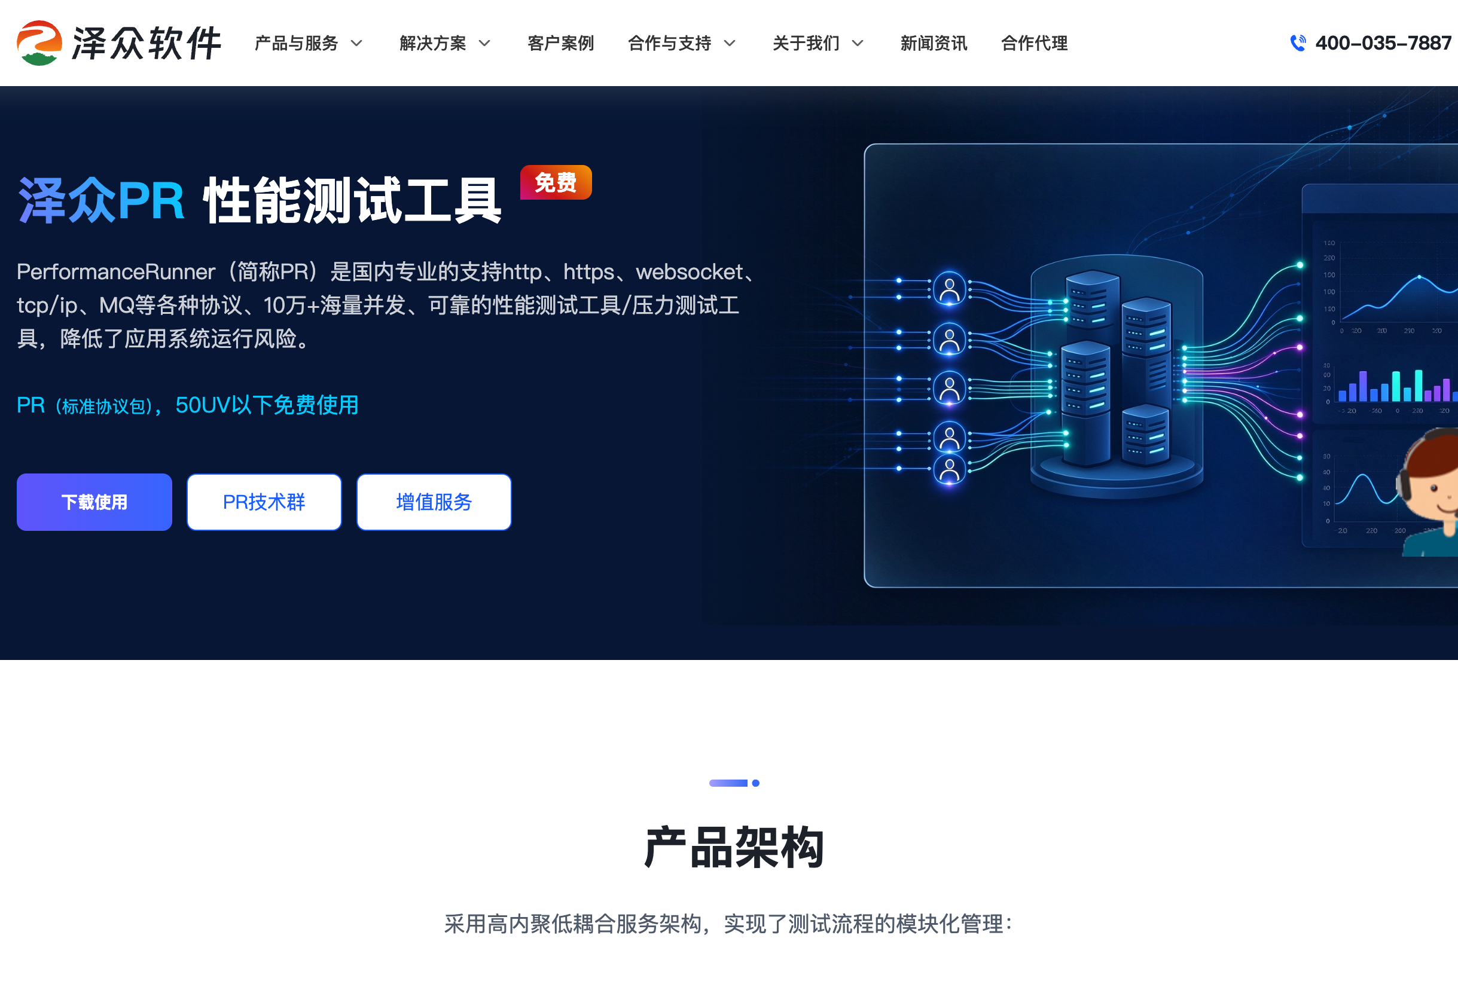Open the 解决方案 menu
The width and height of the screenshot is (1458, 984).
433,43
